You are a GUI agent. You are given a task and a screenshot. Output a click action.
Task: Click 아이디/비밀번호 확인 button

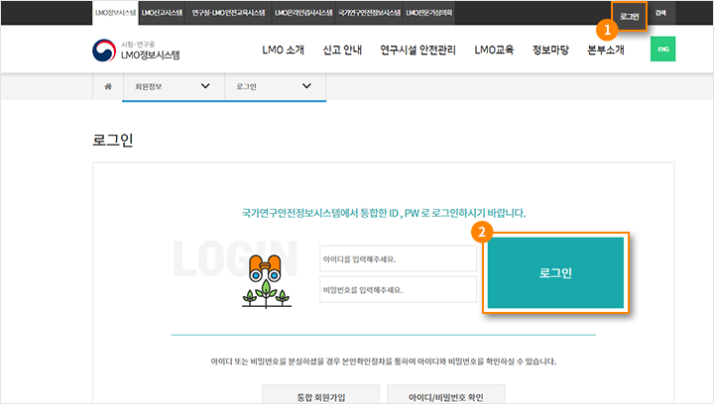[446, 394]
